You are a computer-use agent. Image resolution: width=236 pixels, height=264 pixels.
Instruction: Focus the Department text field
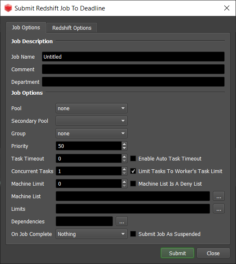133,82
